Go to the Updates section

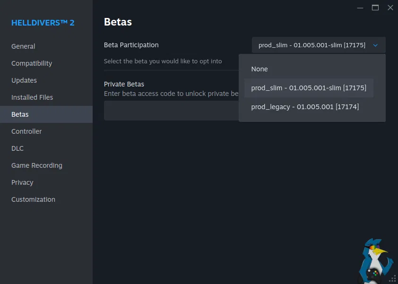pyautogui.click(x=24, y=80)
